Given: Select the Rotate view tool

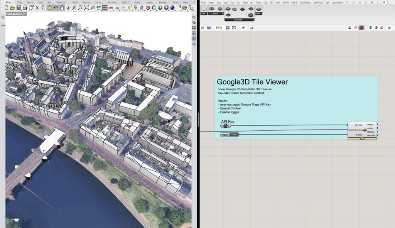Looking at the screenshot, I should (68, 8).
